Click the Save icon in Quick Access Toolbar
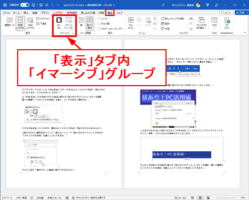 coord(33,5)
